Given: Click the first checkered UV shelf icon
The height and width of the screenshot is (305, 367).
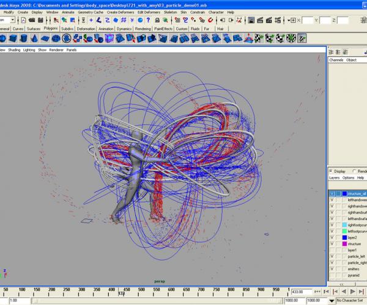Looking at the screenshot, I should coord(258,38).
